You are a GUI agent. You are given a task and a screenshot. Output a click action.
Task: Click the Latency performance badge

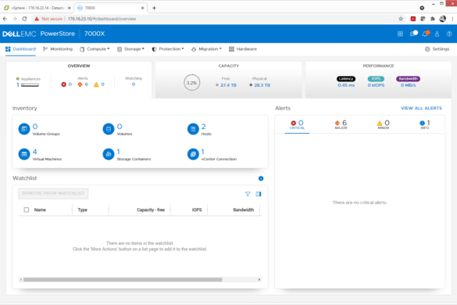coord(346,79)
